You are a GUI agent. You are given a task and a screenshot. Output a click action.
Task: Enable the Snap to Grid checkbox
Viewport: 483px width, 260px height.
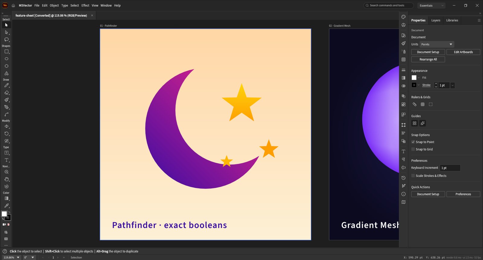tap(413, 149)
